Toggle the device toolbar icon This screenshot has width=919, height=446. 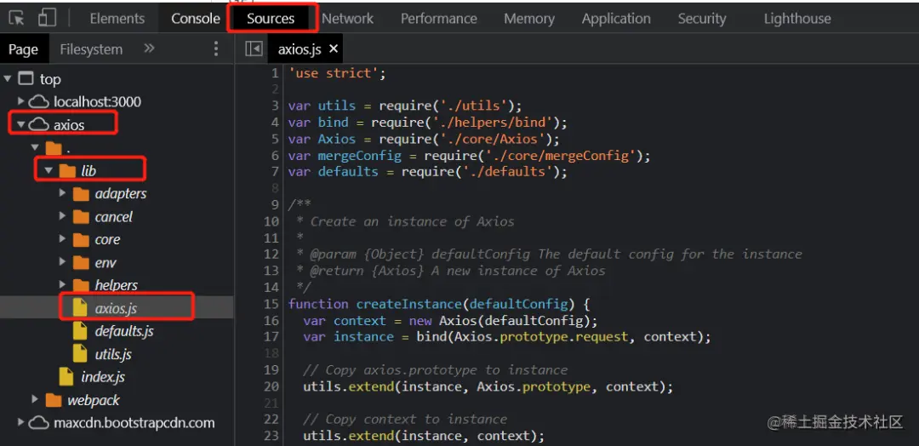tap(47, 18)
